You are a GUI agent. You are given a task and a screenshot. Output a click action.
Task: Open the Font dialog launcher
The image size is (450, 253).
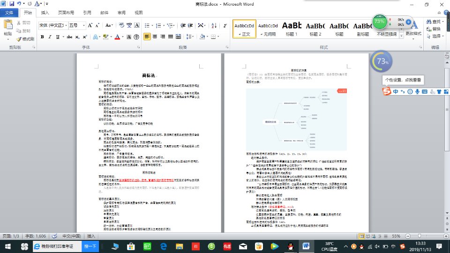tap(138, 47)
